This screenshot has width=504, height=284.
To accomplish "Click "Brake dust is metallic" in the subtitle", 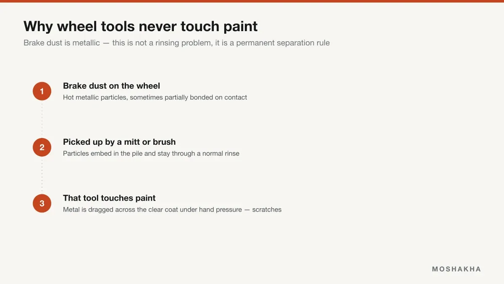I will [62, 43].
